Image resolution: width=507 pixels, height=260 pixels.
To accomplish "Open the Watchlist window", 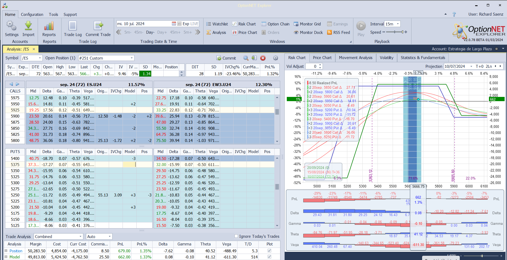I will 217,24.
